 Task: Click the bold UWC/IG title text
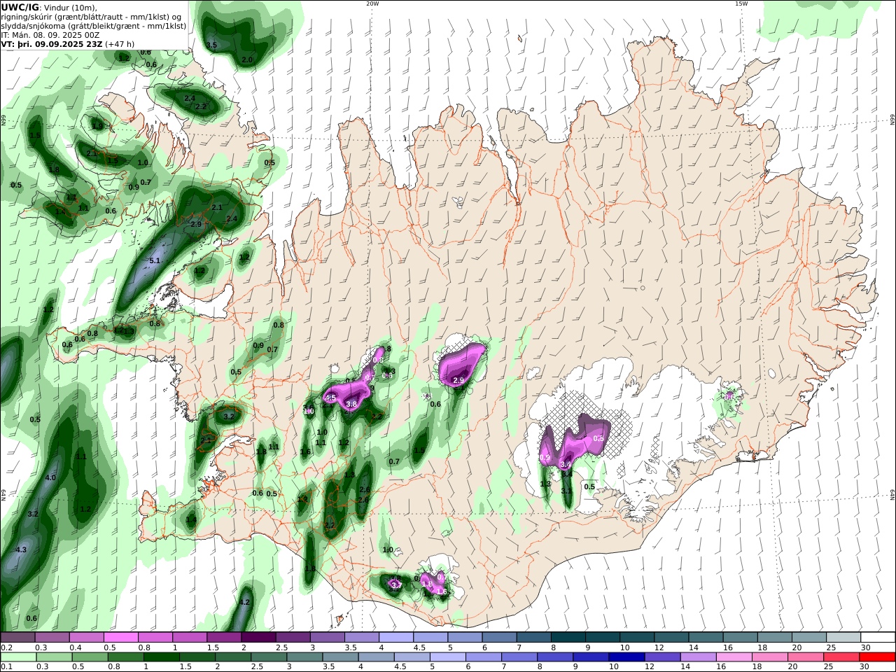tap(20, 7)
